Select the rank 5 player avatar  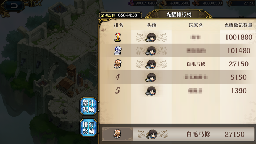pyautogui.click(x=151, y=91)
